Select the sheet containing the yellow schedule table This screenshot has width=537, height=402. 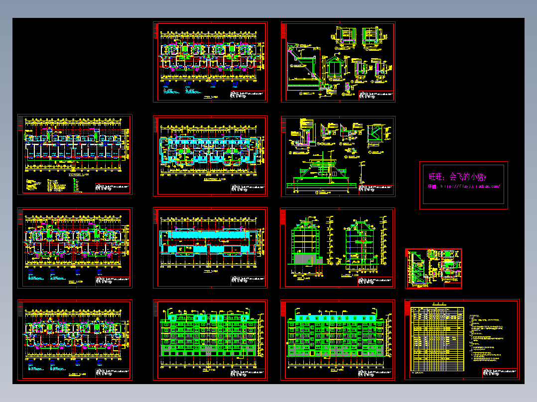pos(462,339)
